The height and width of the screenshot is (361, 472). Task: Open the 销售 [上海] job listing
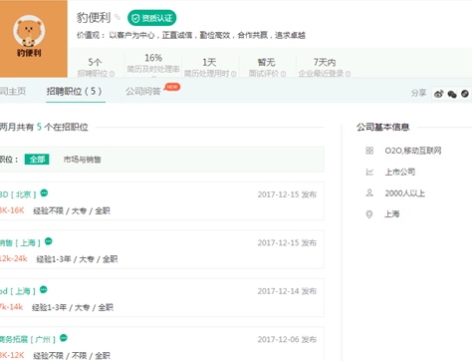[20, 242]
